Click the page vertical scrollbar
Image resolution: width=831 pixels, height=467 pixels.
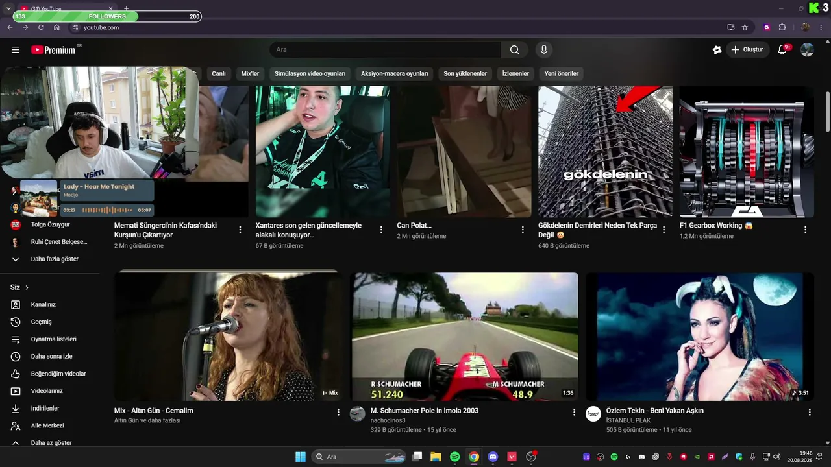tap(827, 110)
